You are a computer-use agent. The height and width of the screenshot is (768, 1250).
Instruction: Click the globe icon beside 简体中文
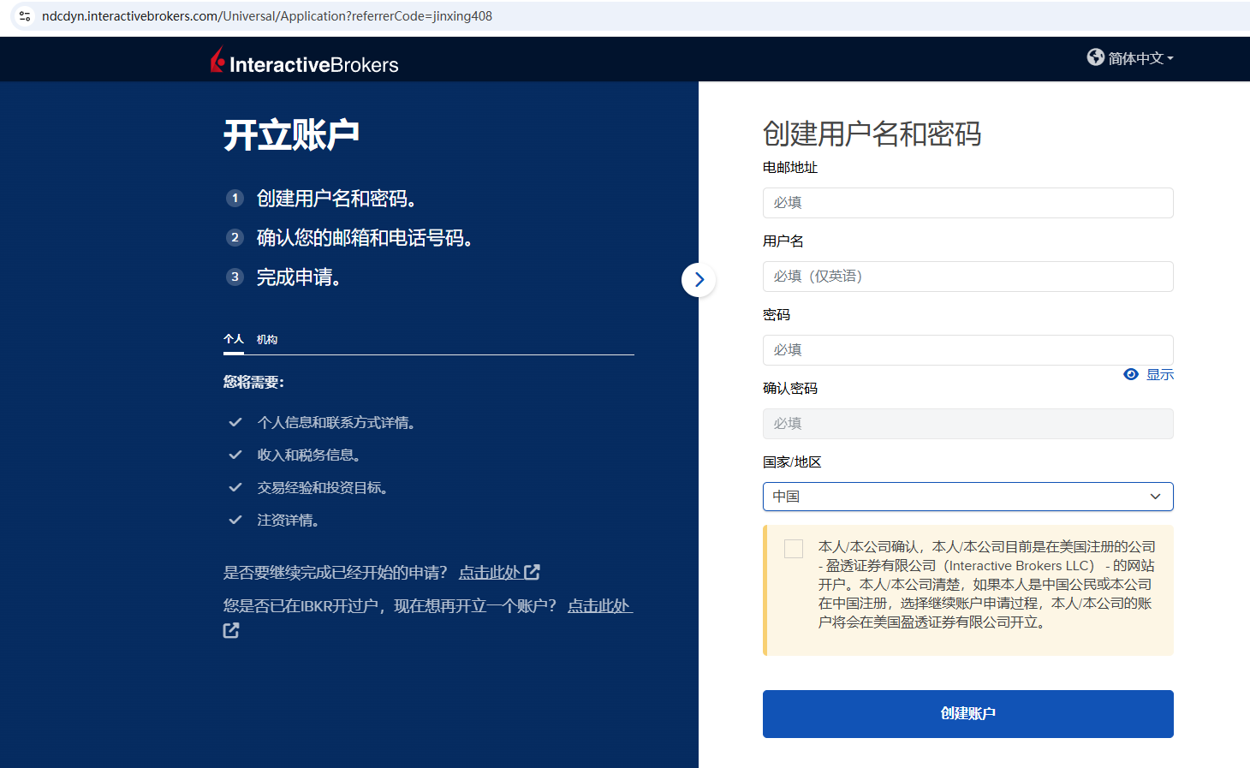click(1095, 57)
